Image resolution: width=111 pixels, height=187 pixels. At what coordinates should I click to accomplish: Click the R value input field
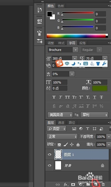pyautogui.click(x=101, y=14)
